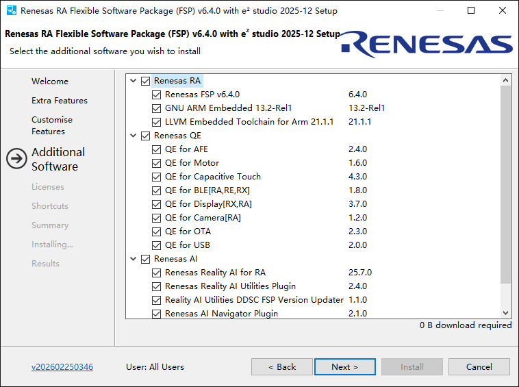
Task: Toggle QE for AFE checkbox
Action: click(157, 149)
